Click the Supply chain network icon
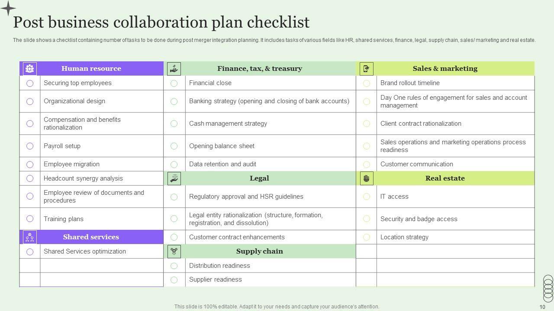Screen dimensions: 554x311 [x=174, y=251]
